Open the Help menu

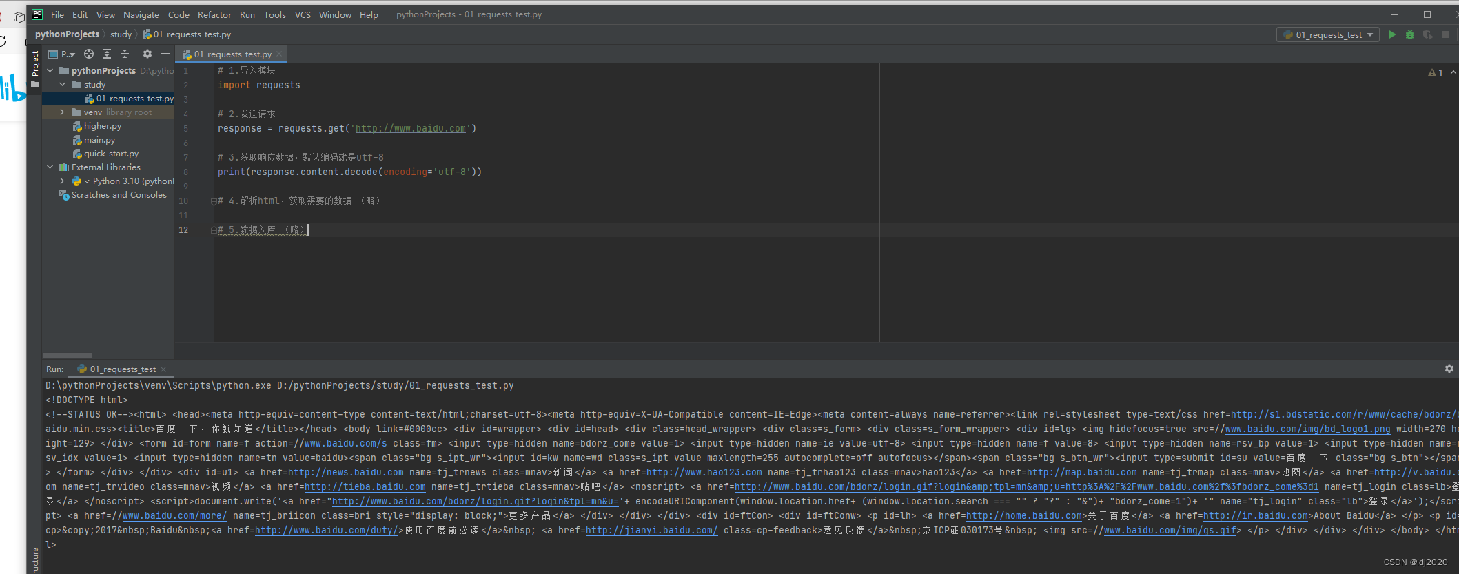click(x=369, y=14)
